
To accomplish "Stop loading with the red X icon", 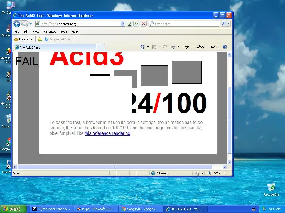I will [144, 24].
